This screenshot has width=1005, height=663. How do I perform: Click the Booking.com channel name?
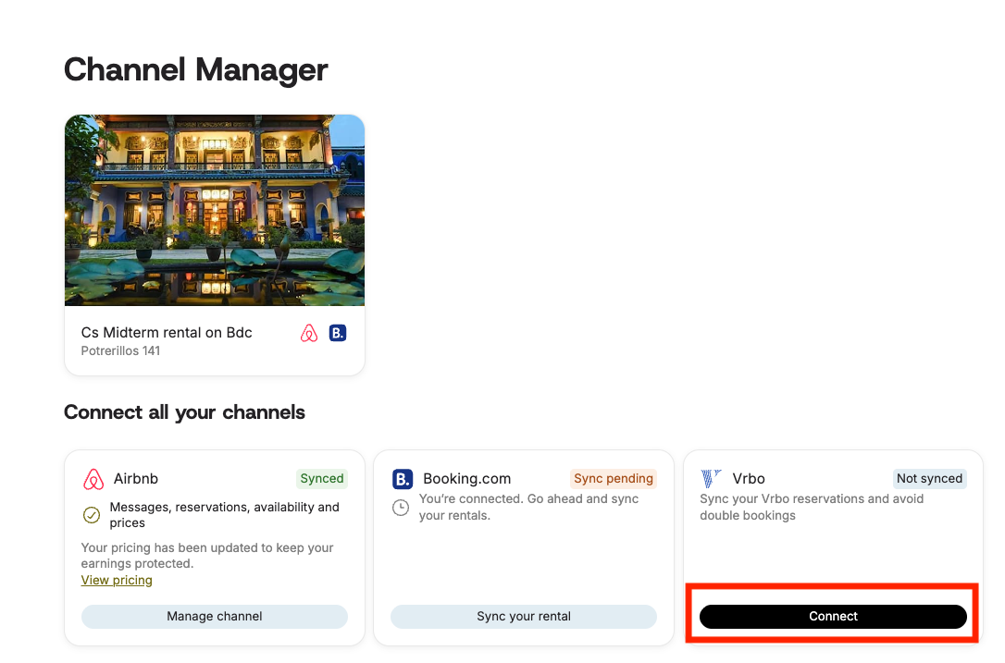tap(466, 479)
